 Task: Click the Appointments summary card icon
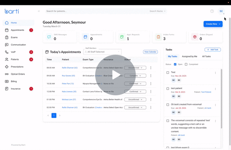(85, 37)
